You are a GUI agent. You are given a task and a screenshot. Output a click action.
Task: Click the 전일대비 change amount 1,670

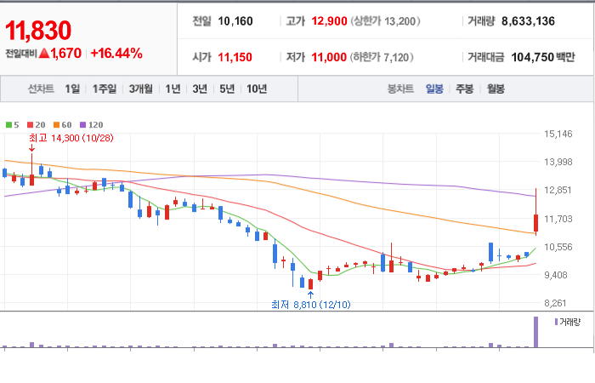(x=66, y=53)
